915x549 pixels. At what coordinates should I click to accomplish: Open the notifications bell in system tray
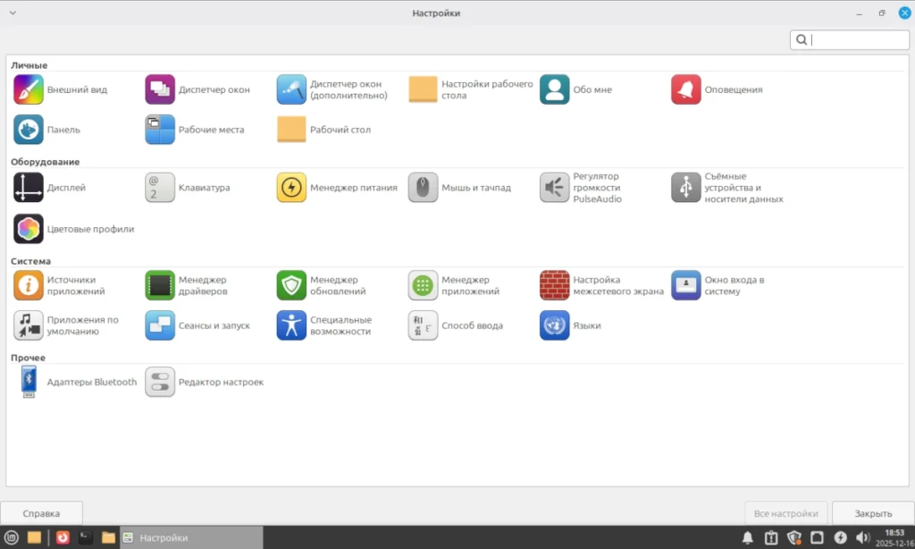coord(748,537)
